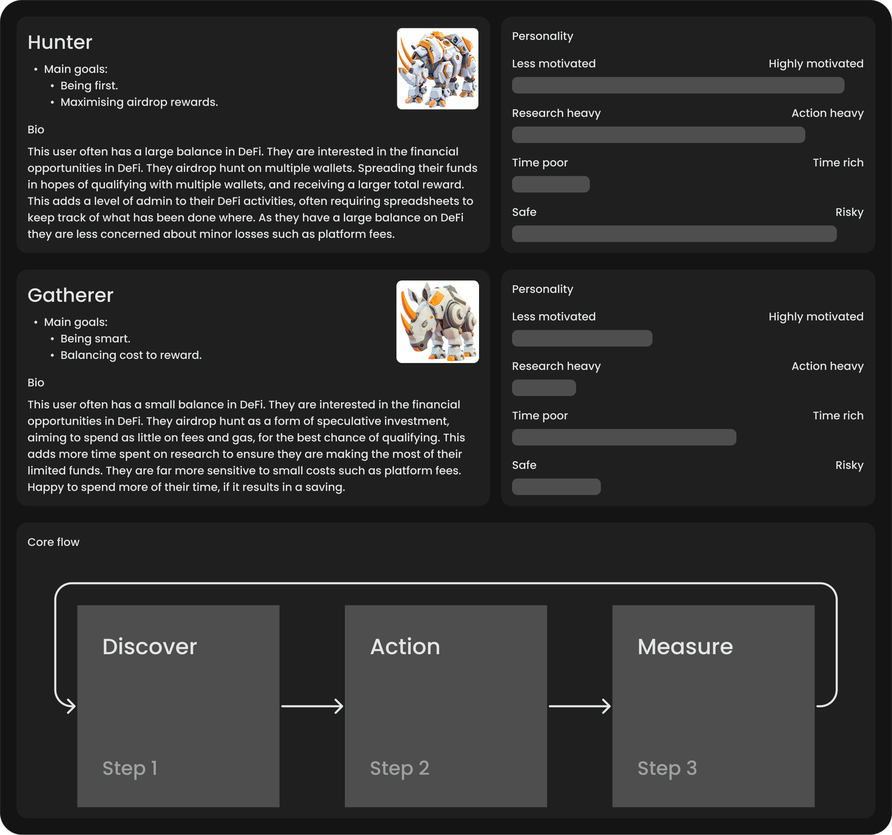This screenshot has width=892, height=835.
Task: Click Hunter's Time poor bar
Action: pyautogui.click(x=551, y=184)
